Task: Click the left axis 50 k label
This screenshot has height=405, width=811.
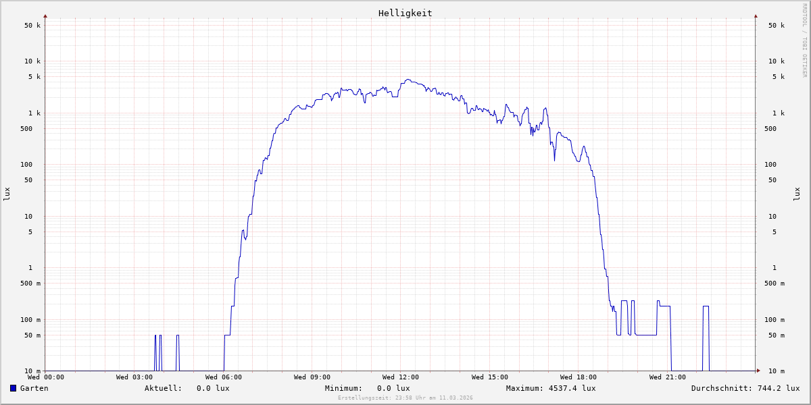Action: pyautogui.click(x=32, y=26)
